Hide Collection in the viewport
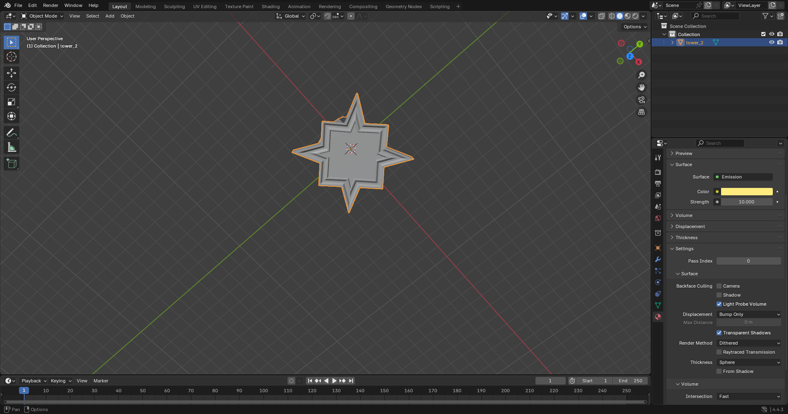 coord(772,34)
